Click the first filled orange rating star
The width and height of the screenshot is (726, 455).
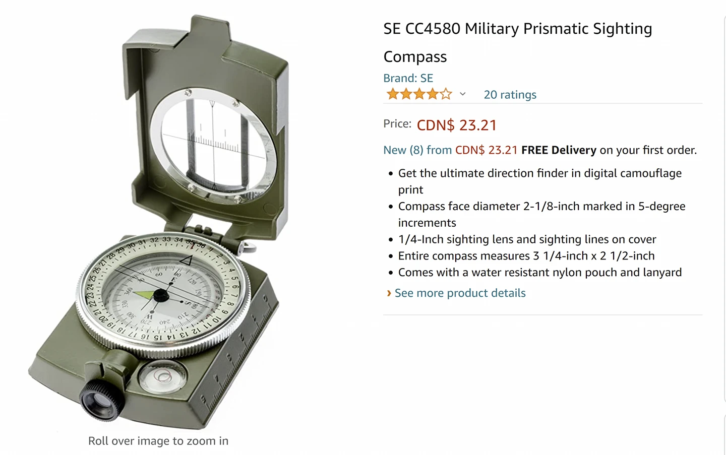pyautogui.click(x=392, y=94)
